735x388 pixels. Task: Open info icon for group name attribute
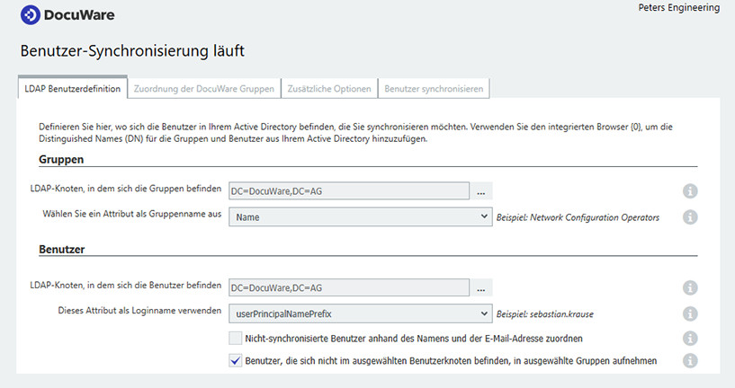(x=690, y=217)
